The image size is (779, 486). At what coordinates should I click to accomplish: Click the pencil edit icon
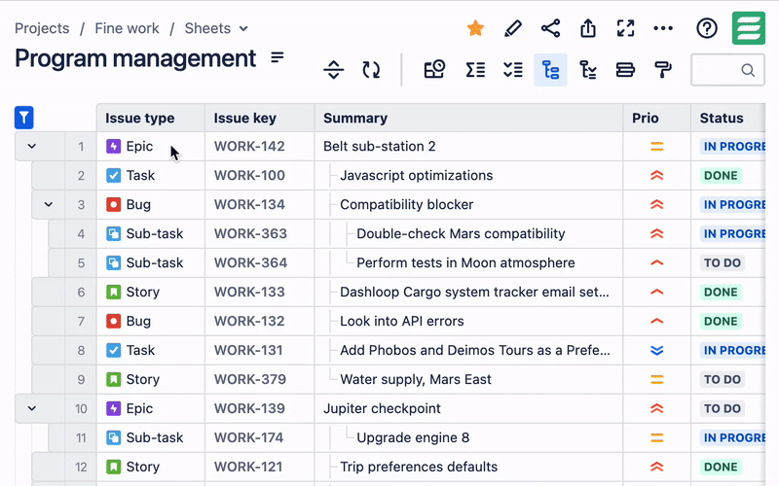click(x=513, y=28)
